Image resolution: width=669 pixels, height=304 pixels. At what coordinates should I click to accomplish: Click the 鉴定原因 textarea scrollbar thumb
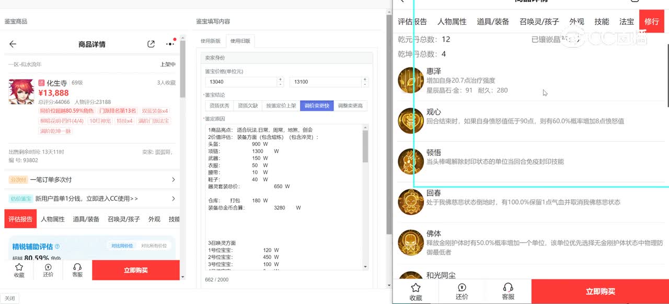pyautogui.click(x=365, y=146)
